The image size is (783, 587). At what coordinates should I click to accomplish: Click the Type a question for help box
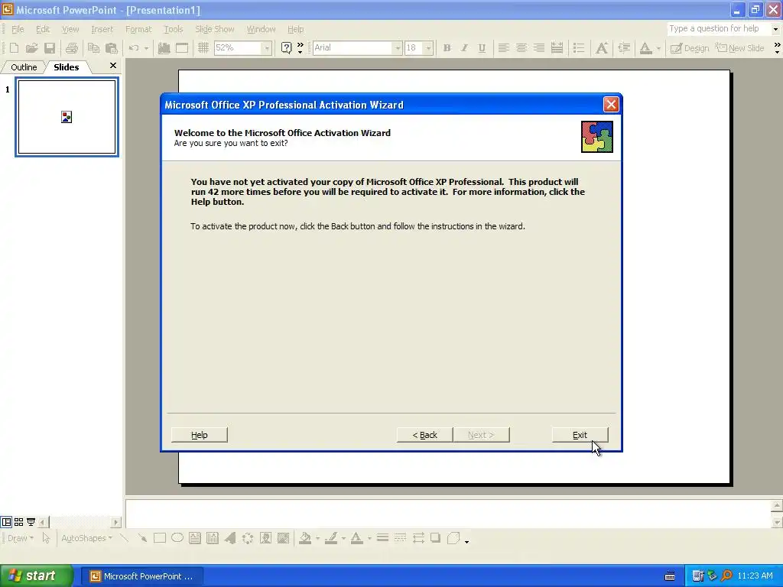[x=718, y=28]
